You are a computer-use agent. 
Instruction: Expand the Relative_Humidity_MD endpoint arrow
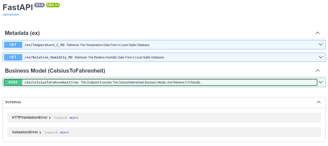click(321, 57)
